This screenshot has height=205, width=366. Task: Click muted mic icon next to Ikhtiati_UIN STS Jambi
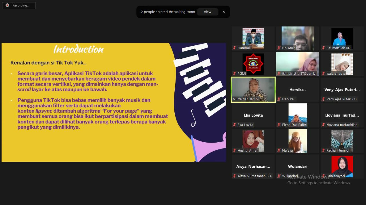(279, 74)
